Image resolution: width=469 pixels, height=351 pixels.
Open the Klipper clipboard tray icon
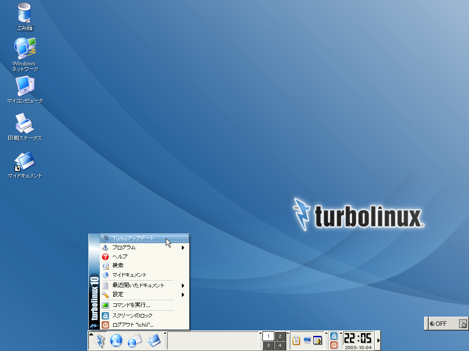tap(296, 340)
